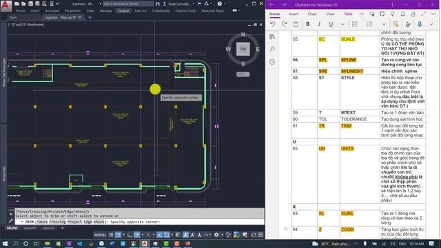The image size is (441, 248).
Task: Toggle polar tracking in AutoCAD status bar
Action: [x=137, y=234]
